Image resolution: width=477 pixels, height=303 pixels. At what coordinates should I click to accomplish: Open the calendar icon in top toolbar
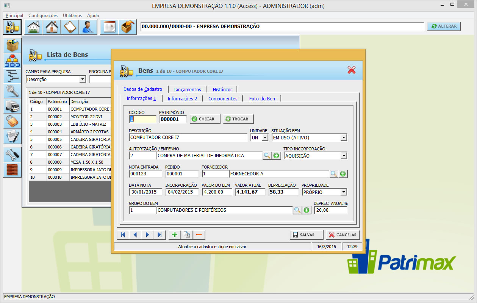coord(109,27)
